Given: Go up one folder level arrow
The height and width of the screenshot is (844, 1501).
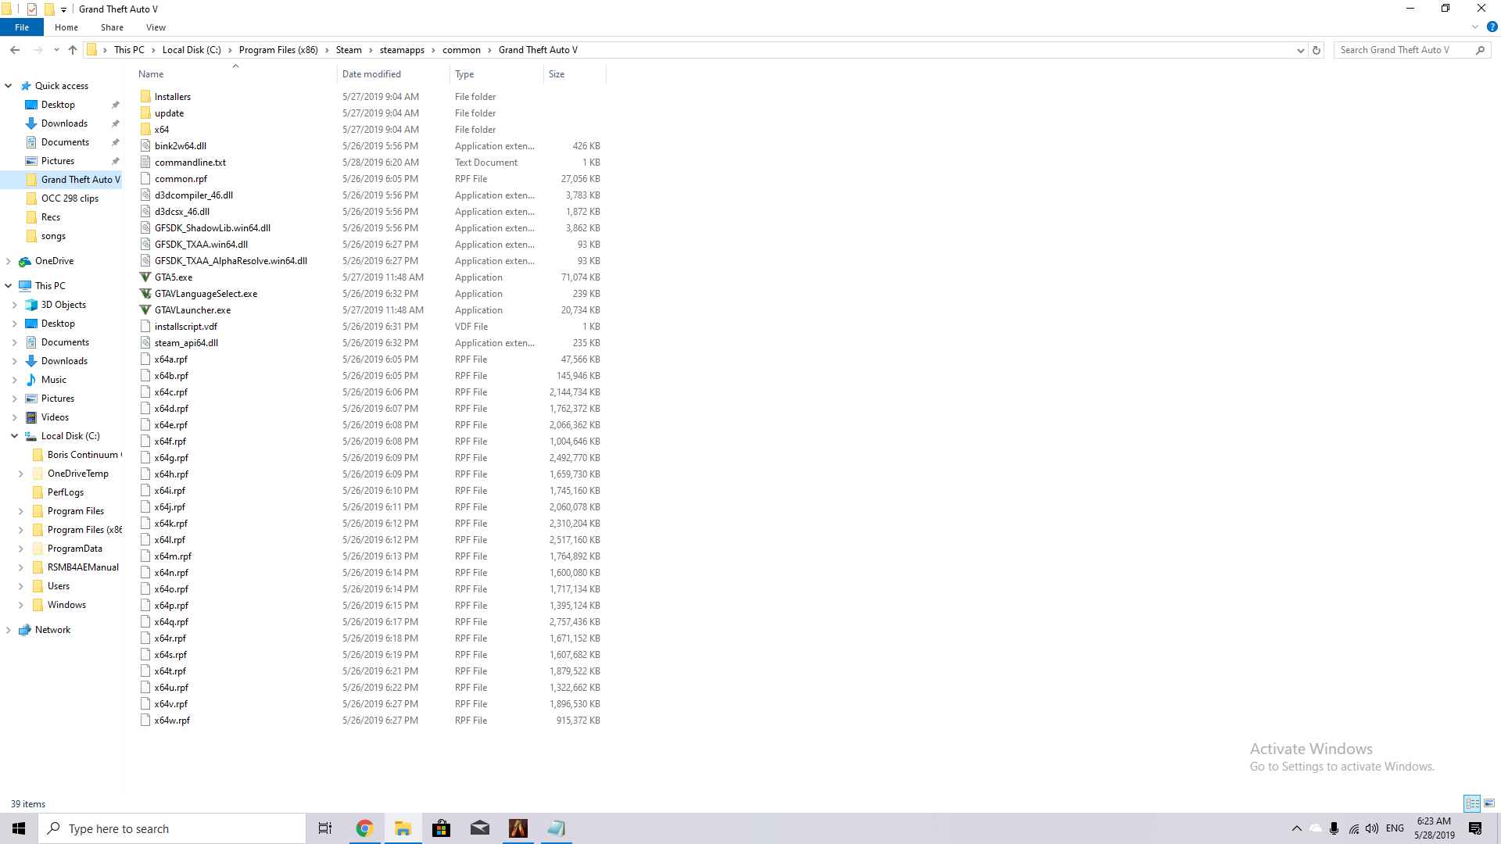Looking at the screenshot, I should click(73, 50).
